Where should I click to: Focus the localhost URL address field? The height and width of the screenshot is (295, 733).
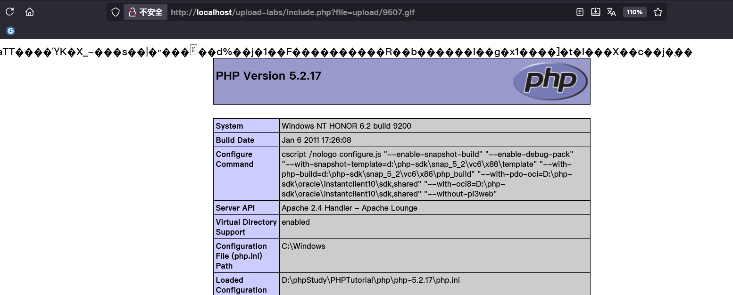[292, 12]
